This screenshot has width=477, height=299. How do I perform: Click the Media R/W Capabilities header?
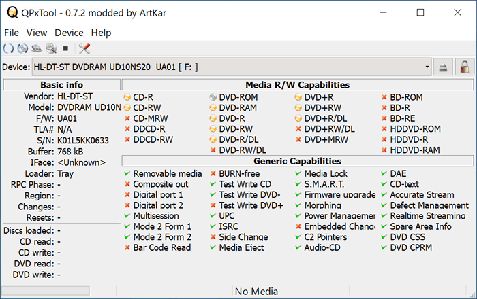(297, 85)
